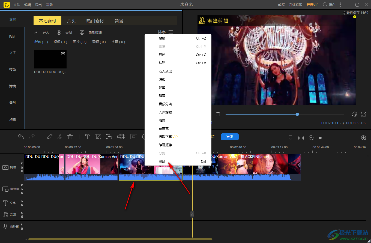Click the timeline zoom level slider

tap(338, 138)
